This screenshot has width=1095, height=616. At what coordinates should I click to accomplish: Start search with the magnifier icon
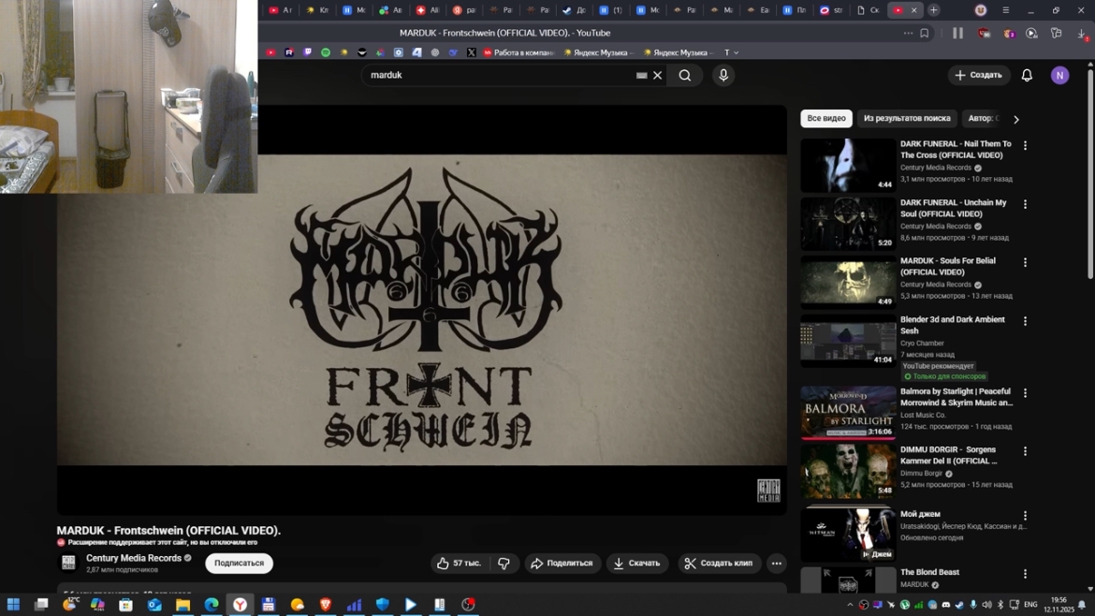click(x=685, y=76)
